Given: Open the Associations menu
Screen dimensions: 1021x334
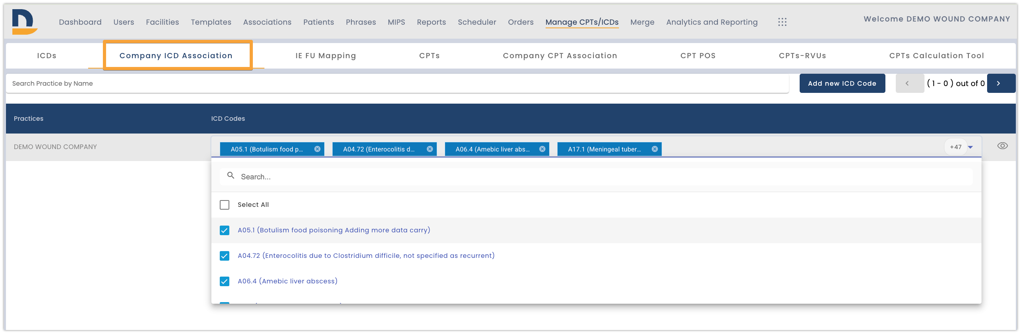Looking at the screenshot, I should (x=267, y=22).
